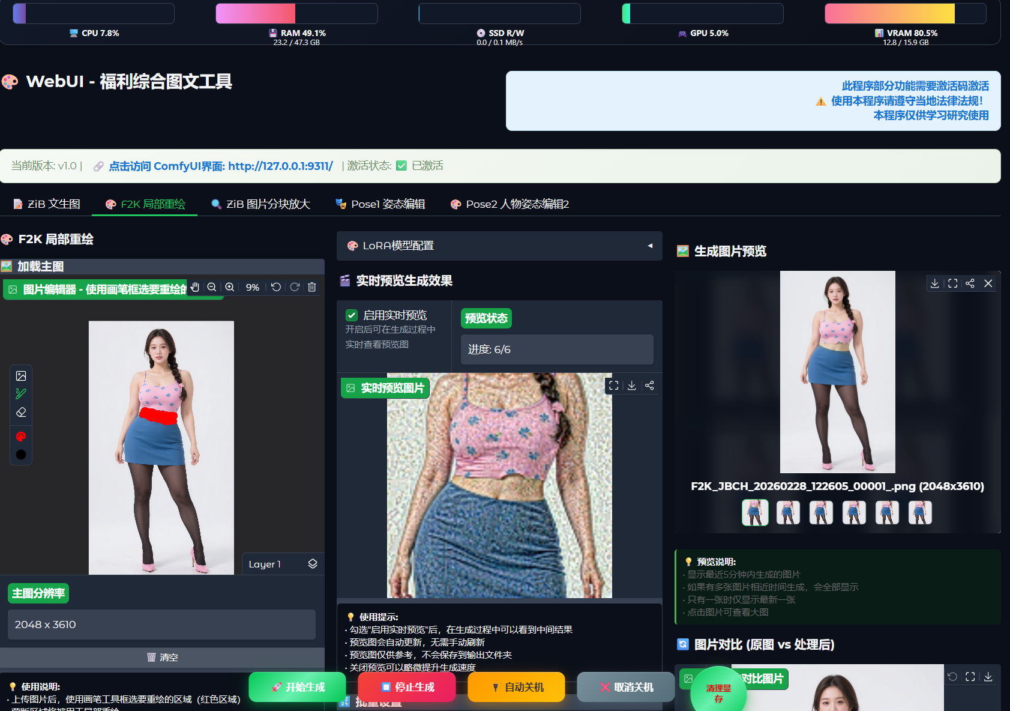
Task: Open the Pose1 姿态编辑 tab
Action: coord(382,204)
